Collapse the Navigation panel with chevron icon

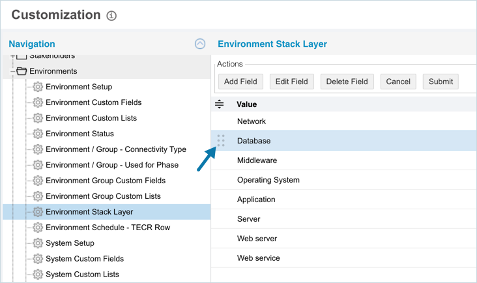point(200,44)
